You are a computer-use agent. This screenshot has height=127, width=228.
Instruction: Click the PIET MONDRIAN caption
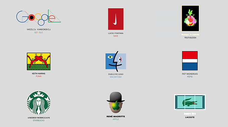coord(190,74)
